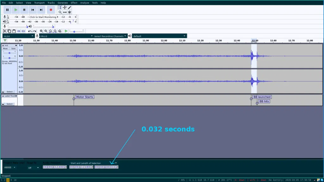Viewport: 324px width, 182px height.
Task: Adjust the audio track pan slider
Action: click(9, 58)
